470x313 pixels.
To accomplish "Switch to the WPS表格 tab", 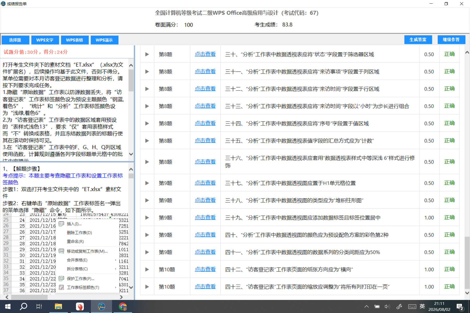I will (74, 40).
